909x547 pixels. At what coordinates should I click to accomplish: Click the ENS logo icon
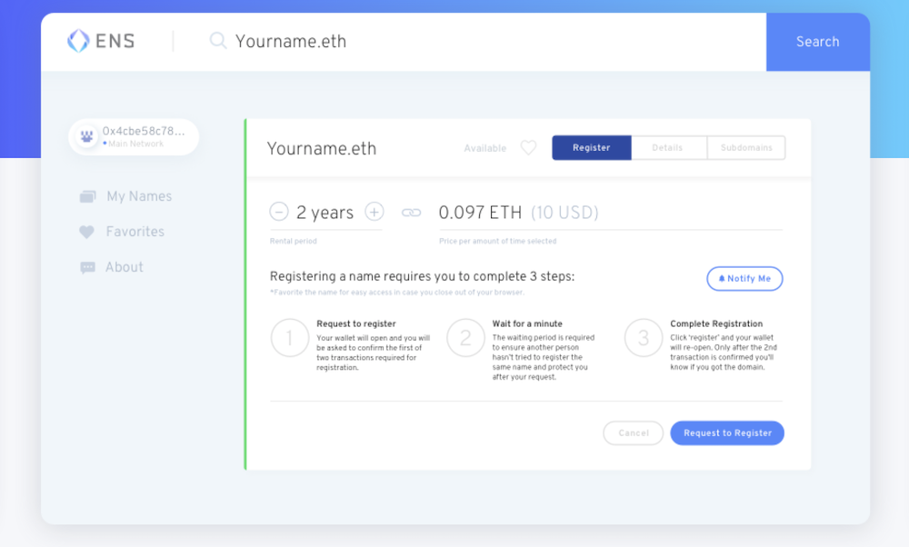click(78, 41)
